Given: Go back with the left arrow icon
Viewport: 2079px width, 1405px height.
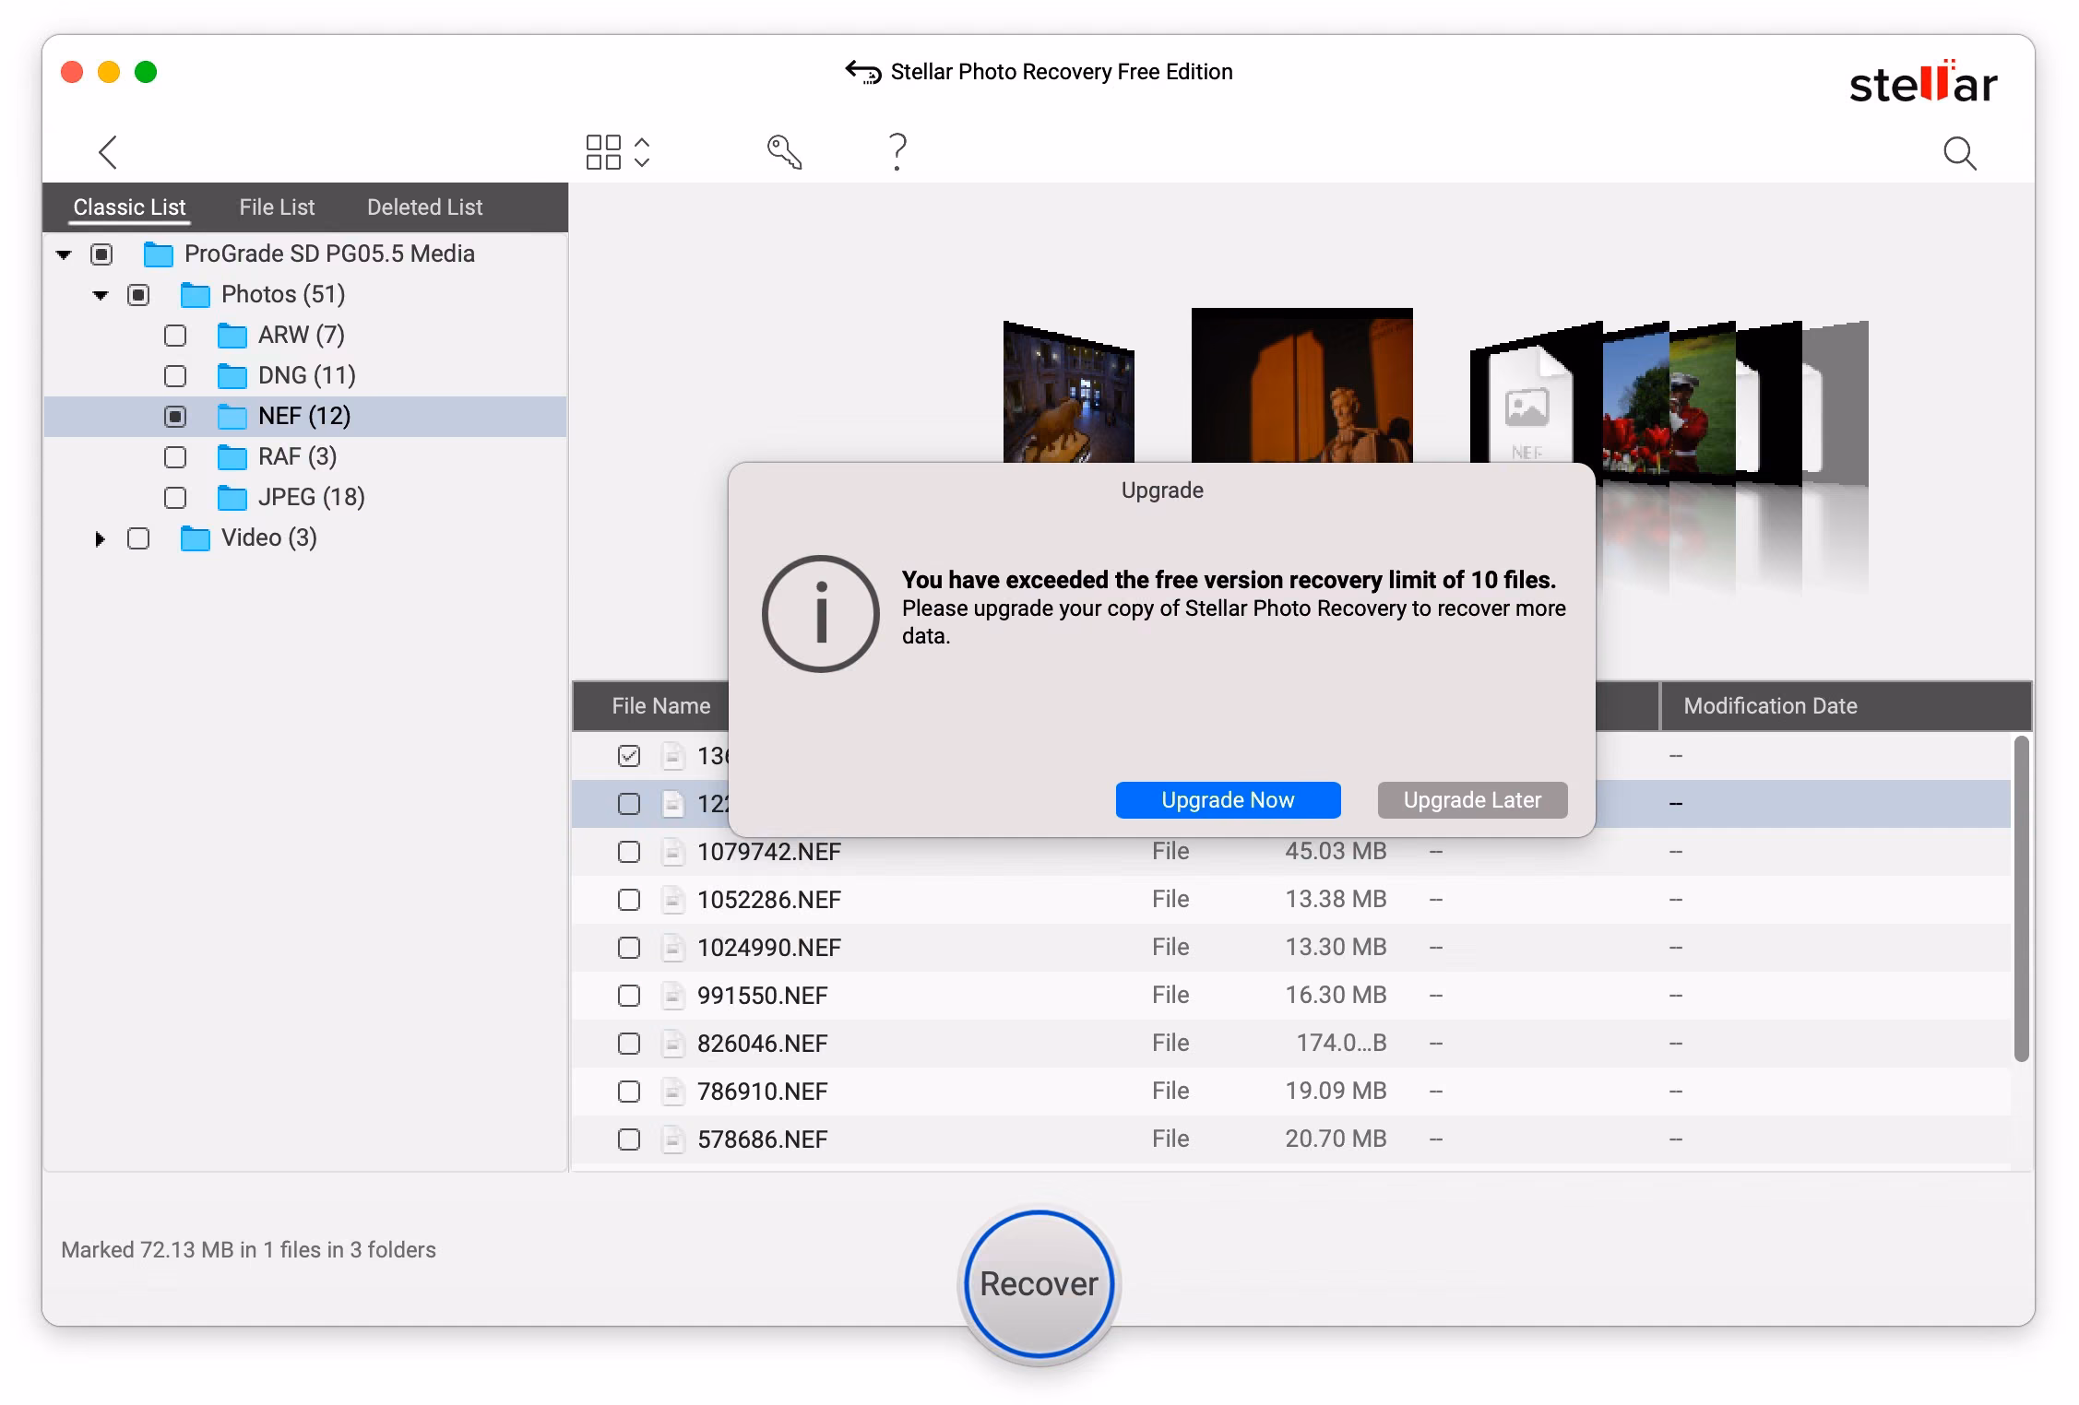Looking at the screenshot, I should pyautogui.click(x=108, y=152).
